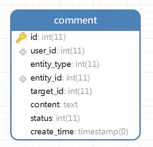Viewport: 153px width, 147px height.
Task: Select the create_time column name
Action: coord(52,132)
